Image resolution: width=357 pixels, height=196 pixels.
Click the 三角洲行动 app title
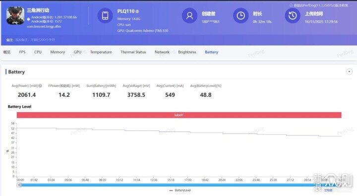[x=38, y=10]
